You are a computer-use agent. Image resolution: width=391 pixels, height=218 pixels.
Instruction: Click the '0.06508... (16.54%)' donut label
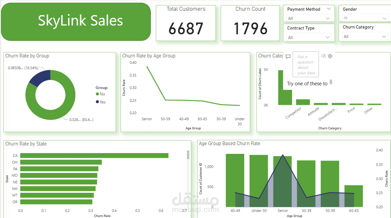coord(23,68)
